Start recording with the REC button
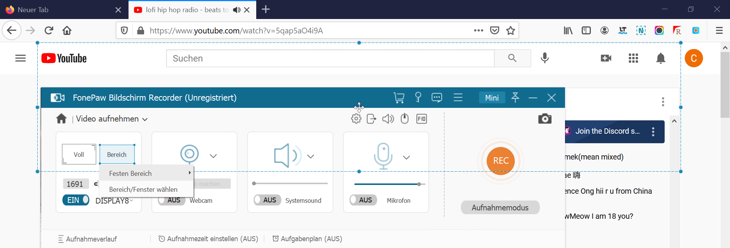The height and width of the screenshot is (248, 730). (501, 161)
